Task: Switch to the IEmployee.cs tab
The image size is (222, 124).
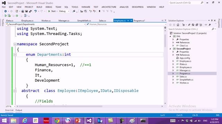Action: tap(27, 21)
